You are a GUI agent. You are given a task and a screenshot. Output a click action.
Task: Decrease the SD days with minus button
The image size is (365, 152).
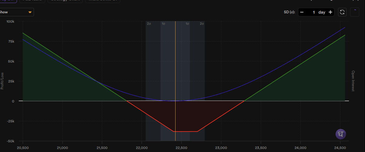302,12
